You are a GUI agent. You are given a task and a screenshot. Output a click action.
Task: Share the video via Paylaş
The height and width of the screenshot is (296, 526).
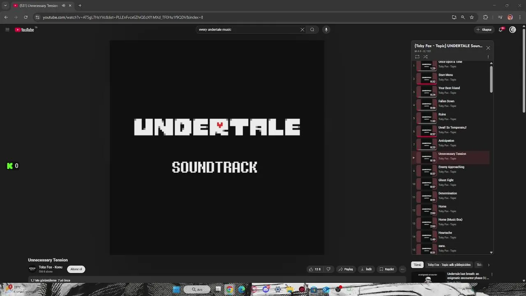click(346, 269)
